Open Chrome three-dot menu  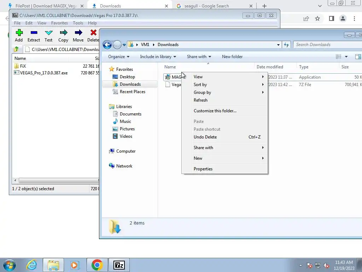(x=354, y=18)
